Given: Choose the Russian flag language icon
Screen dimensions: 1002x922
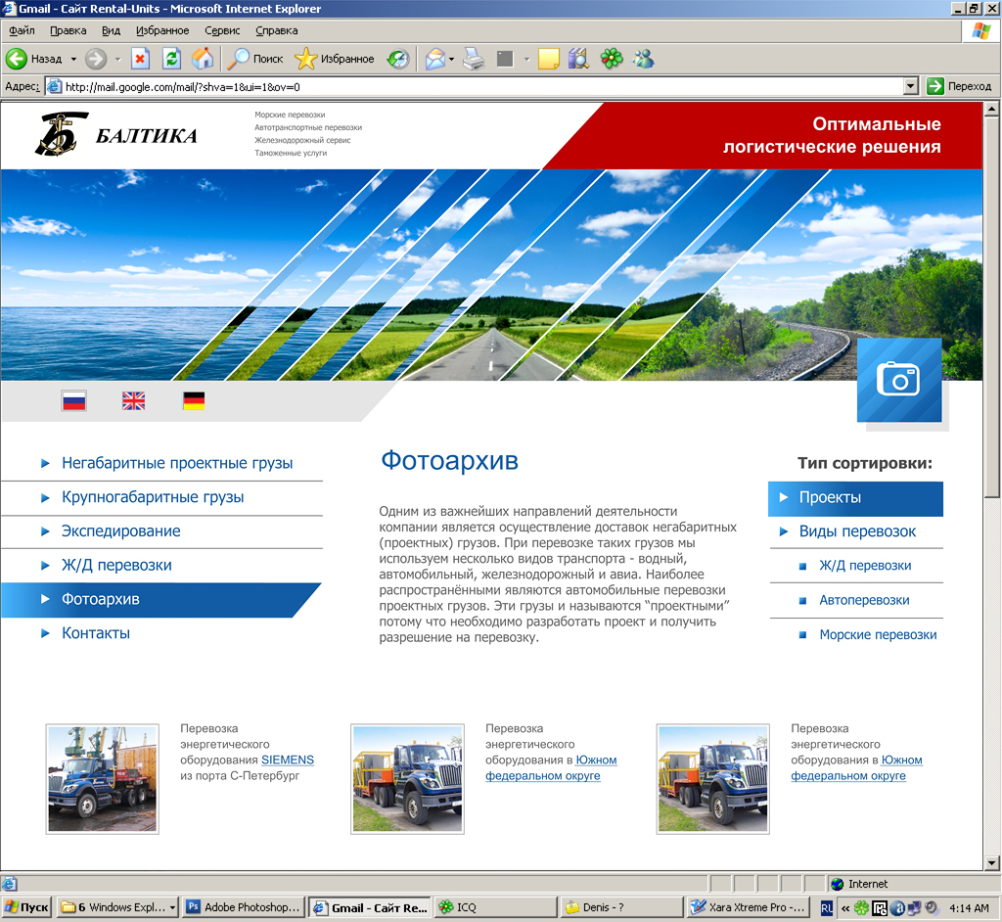Looking at the screenshot, I should point(73,400).
